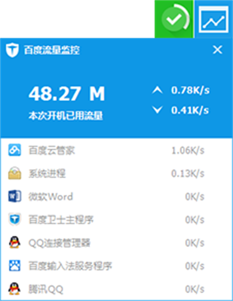The image size is (233, 301).
Task: Click the 百度卫士主程序 shield icon
Action: (14, 219)
